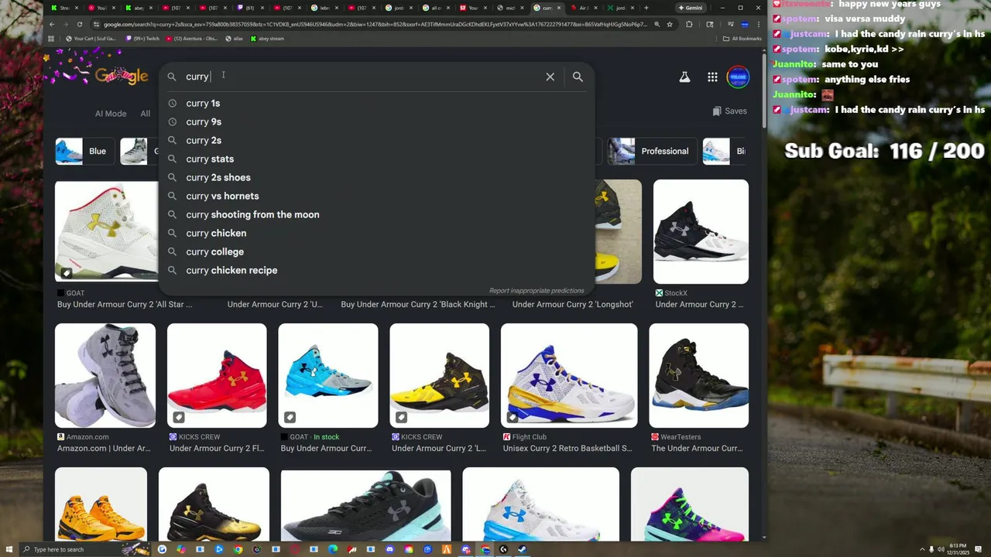Open the (99+) Twitch bookmark
This screenshot has width=991, height=557.
pyautogui.click(x=141, y=38)
